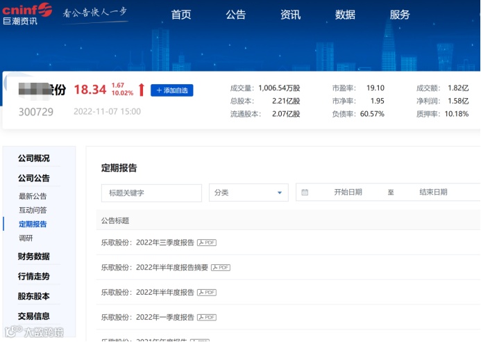The image size is (481, 342).
Task: Open PDF icon for 2022年三季度报告
Action: point(207,243)
